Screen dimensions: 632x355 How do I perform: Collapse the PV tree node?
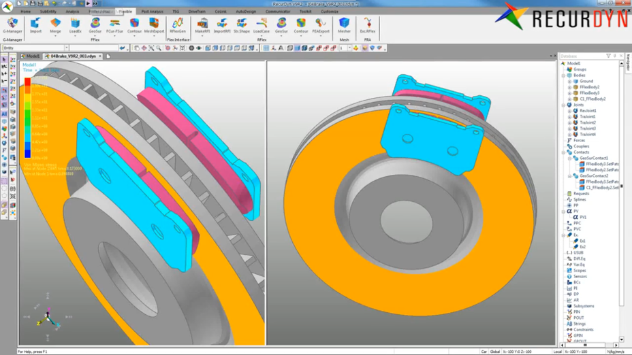point(563,212)
